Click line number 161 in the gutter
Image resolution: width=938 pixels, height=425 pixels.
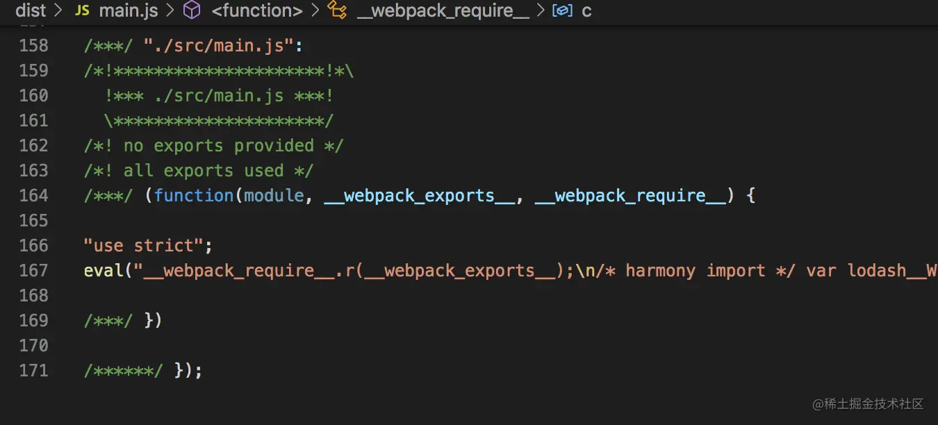pyautogui.click(x=33, y=121)
